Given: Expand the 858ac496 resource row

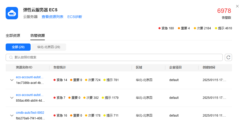Looking at the screenshot, I should (x=12, y=98).
